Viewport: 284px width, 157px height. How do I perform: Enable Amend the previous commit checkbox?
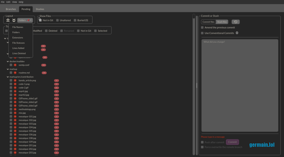202,28
